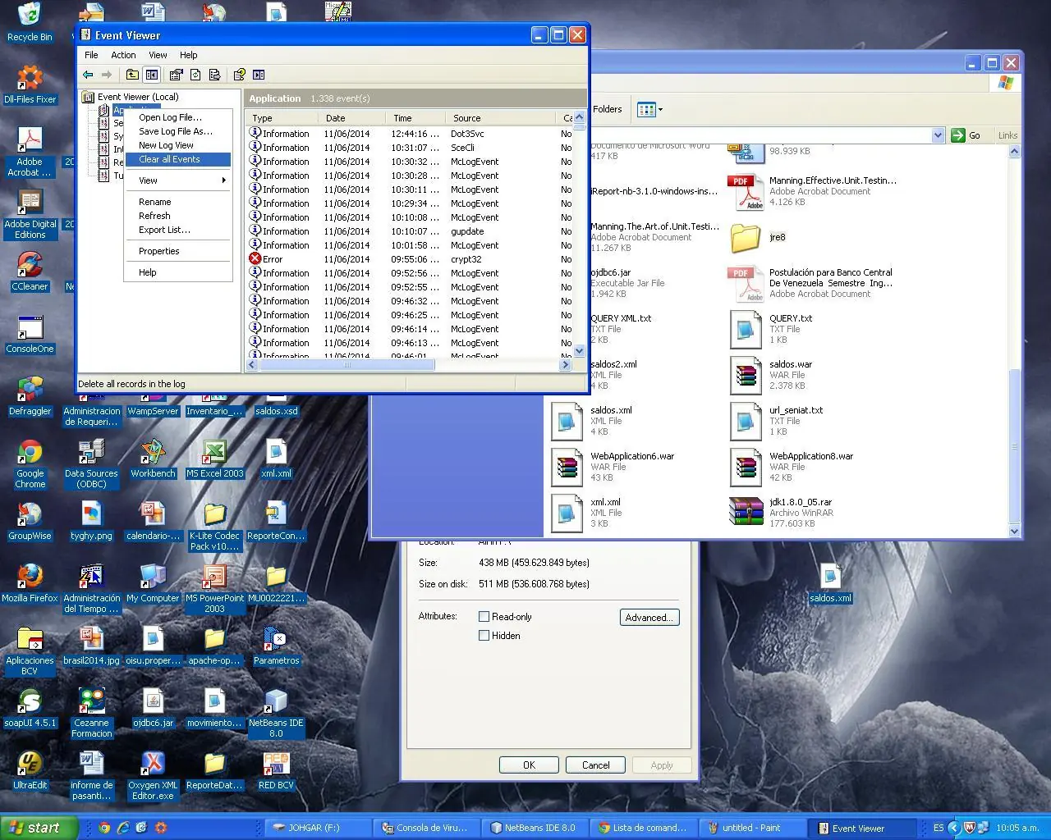This screenshot has height=840, width=1051.
Task: Open the Action menu in Event Viewer
Action: (x=123, y=55)
